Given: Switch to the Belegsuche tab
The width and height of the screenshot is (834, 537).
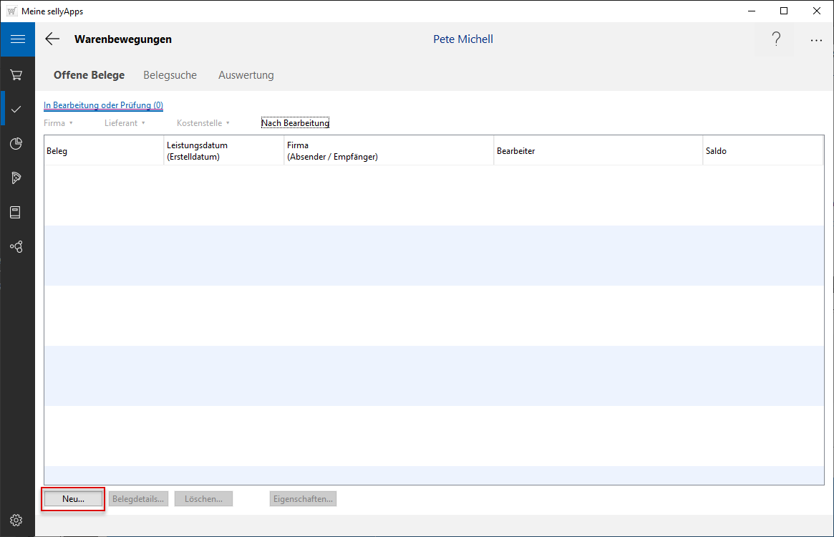Looking at the screenshot, I should (x=170, y=75).
